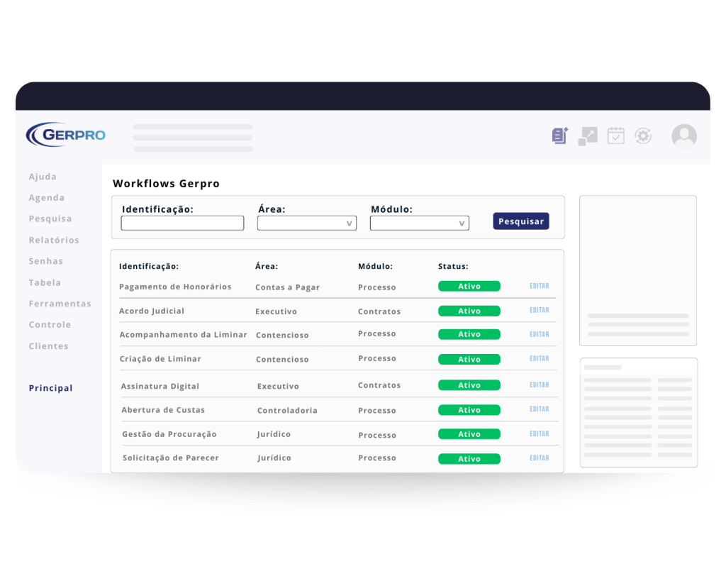Image resolution: width=726 pixels, height=581 pixels.
Task: Click Editar for Assinatura Digital workflow
Action: point(539,385)
